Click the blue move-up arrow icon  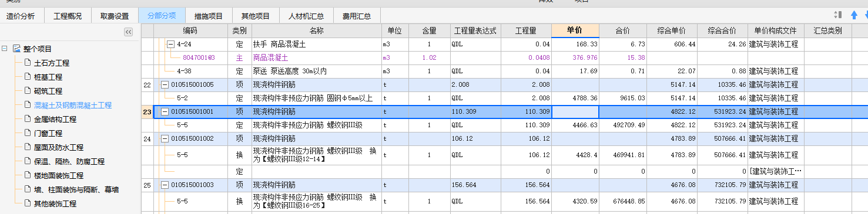[854, 15]
